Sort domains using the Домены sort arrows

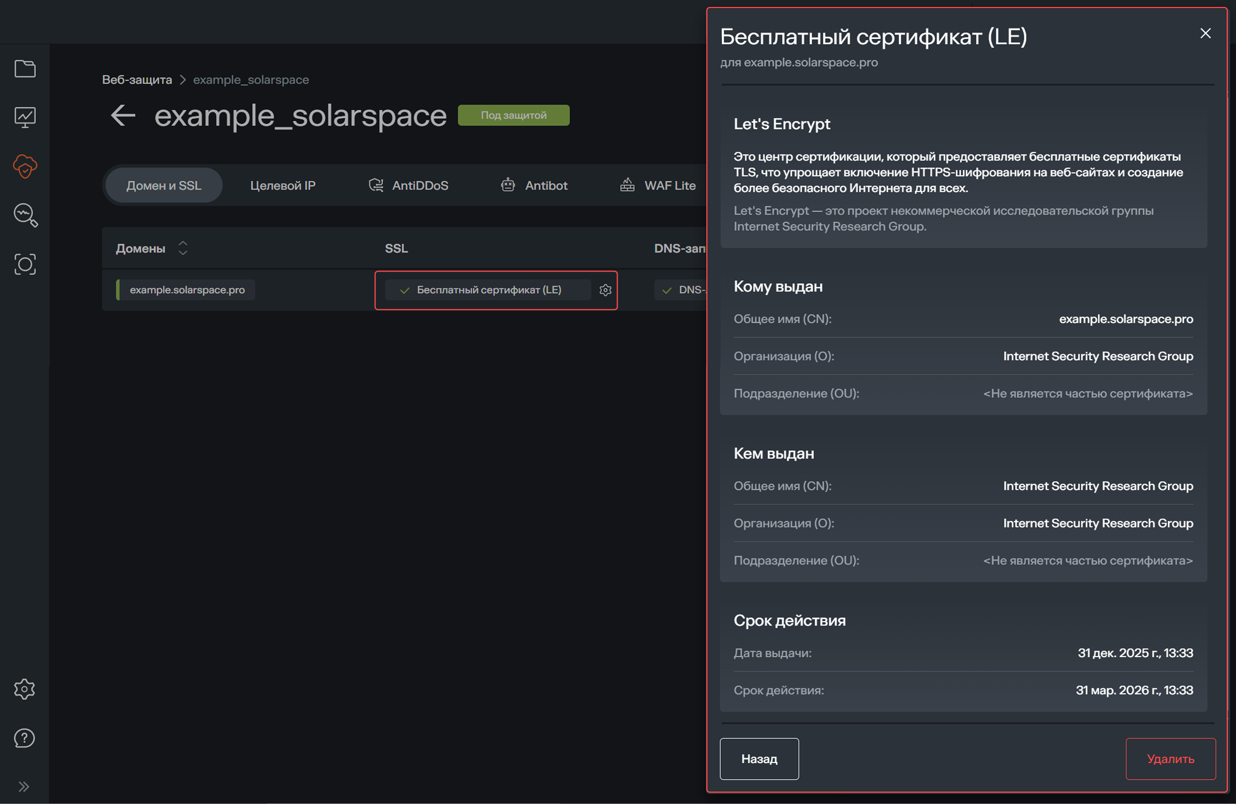183,248
